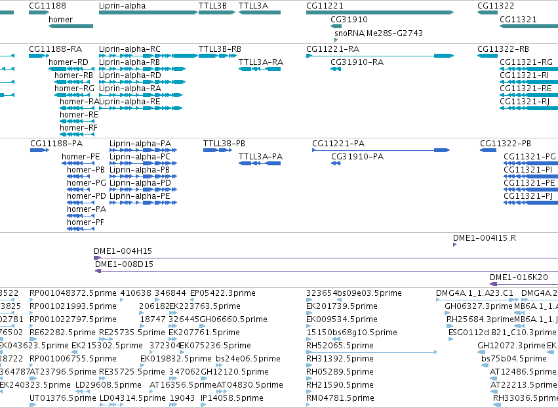Open transcript CG11321-RJ
Screen dimensions: 558x408
pos(525,102)
